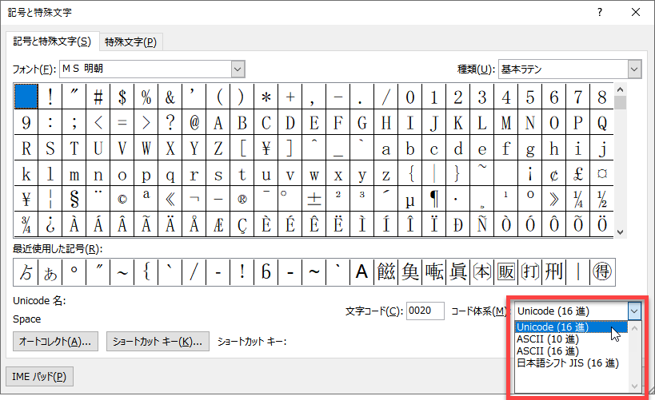Click the 文字コード input field

[425, 311]
